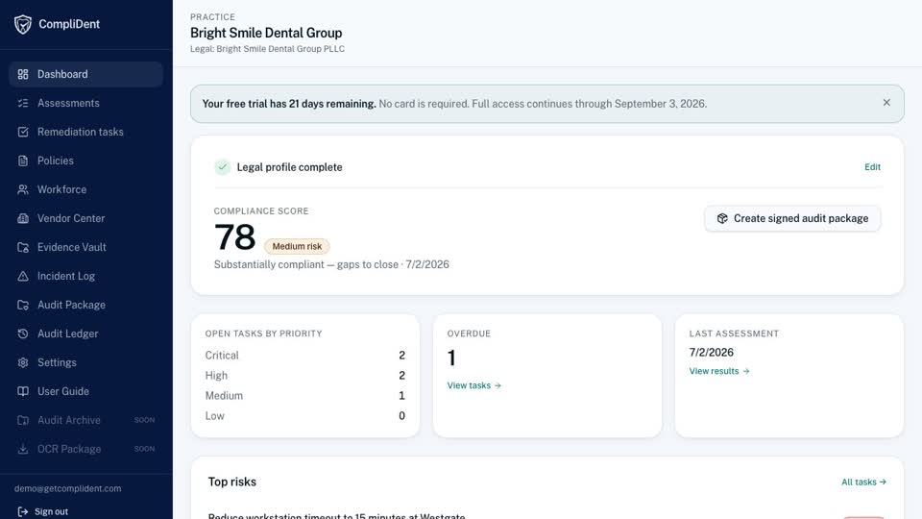Select Audit Archive coming soon item
922x519 pixels.
(85, 420)
